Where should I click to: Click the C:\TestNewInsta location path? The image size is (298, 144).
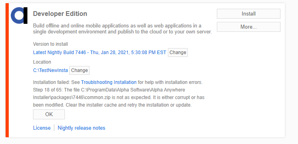coord(51,70)
